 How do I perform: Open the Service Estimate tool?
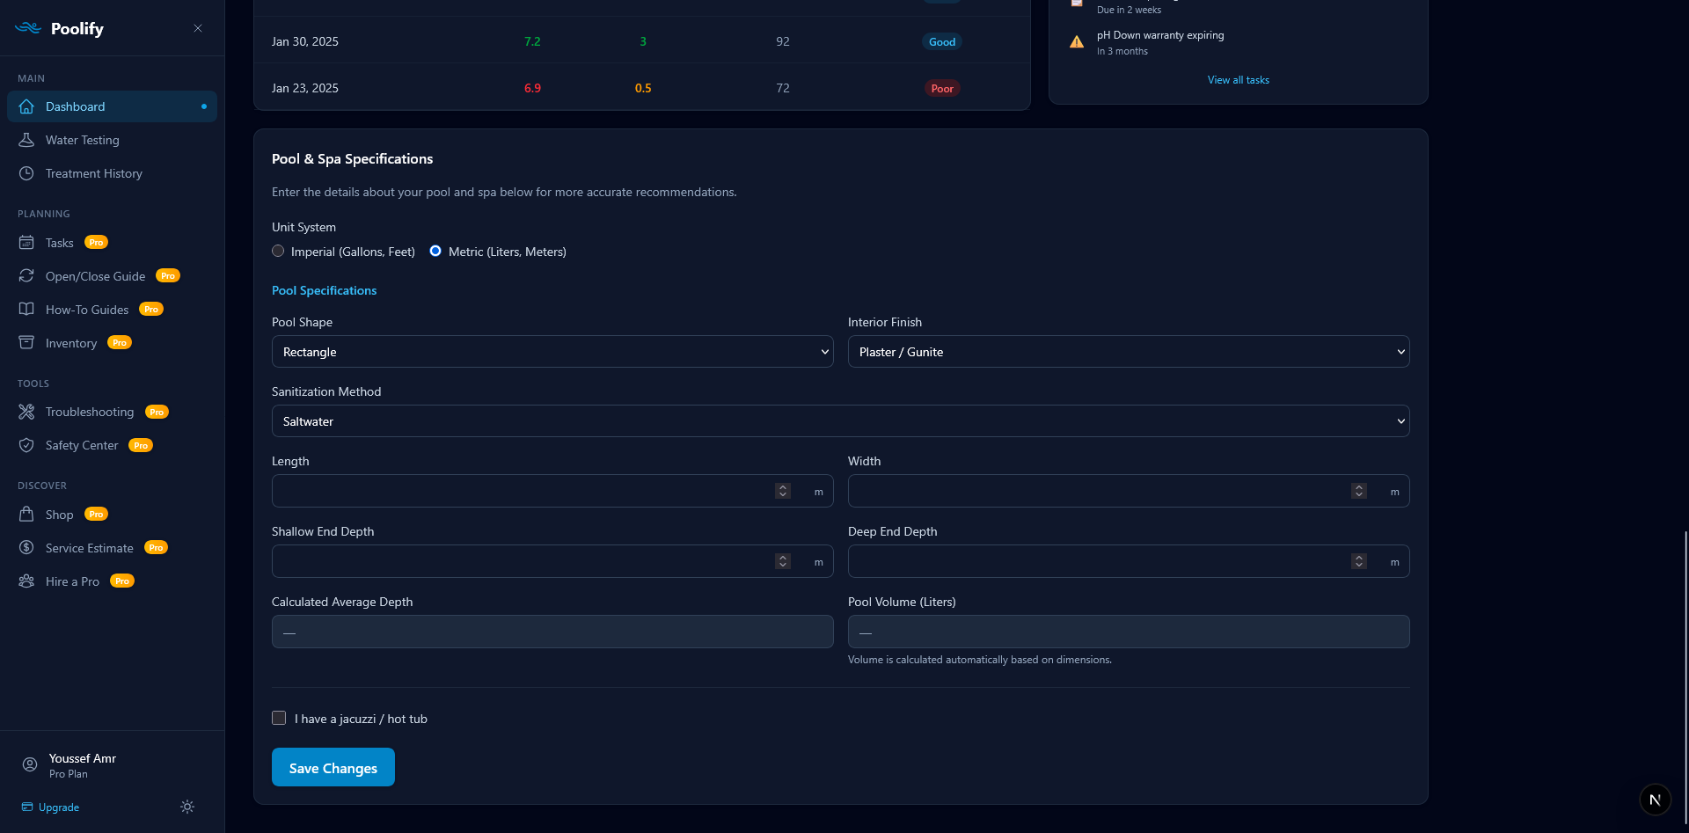pos(90,548)
